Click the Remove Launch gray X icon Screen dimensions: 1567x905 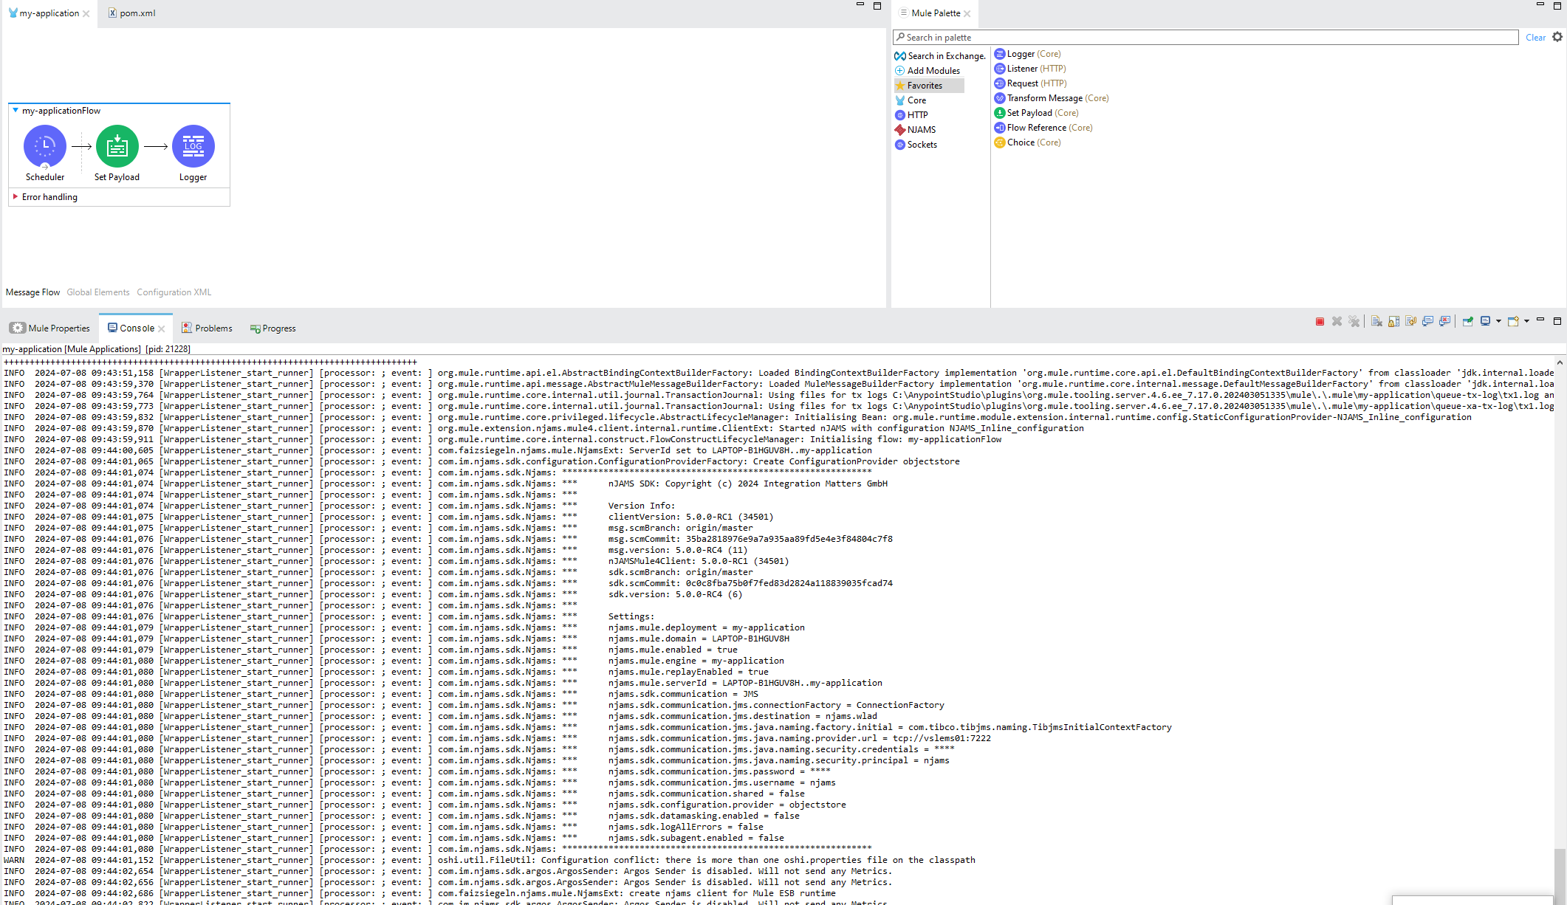(1337, 321)
